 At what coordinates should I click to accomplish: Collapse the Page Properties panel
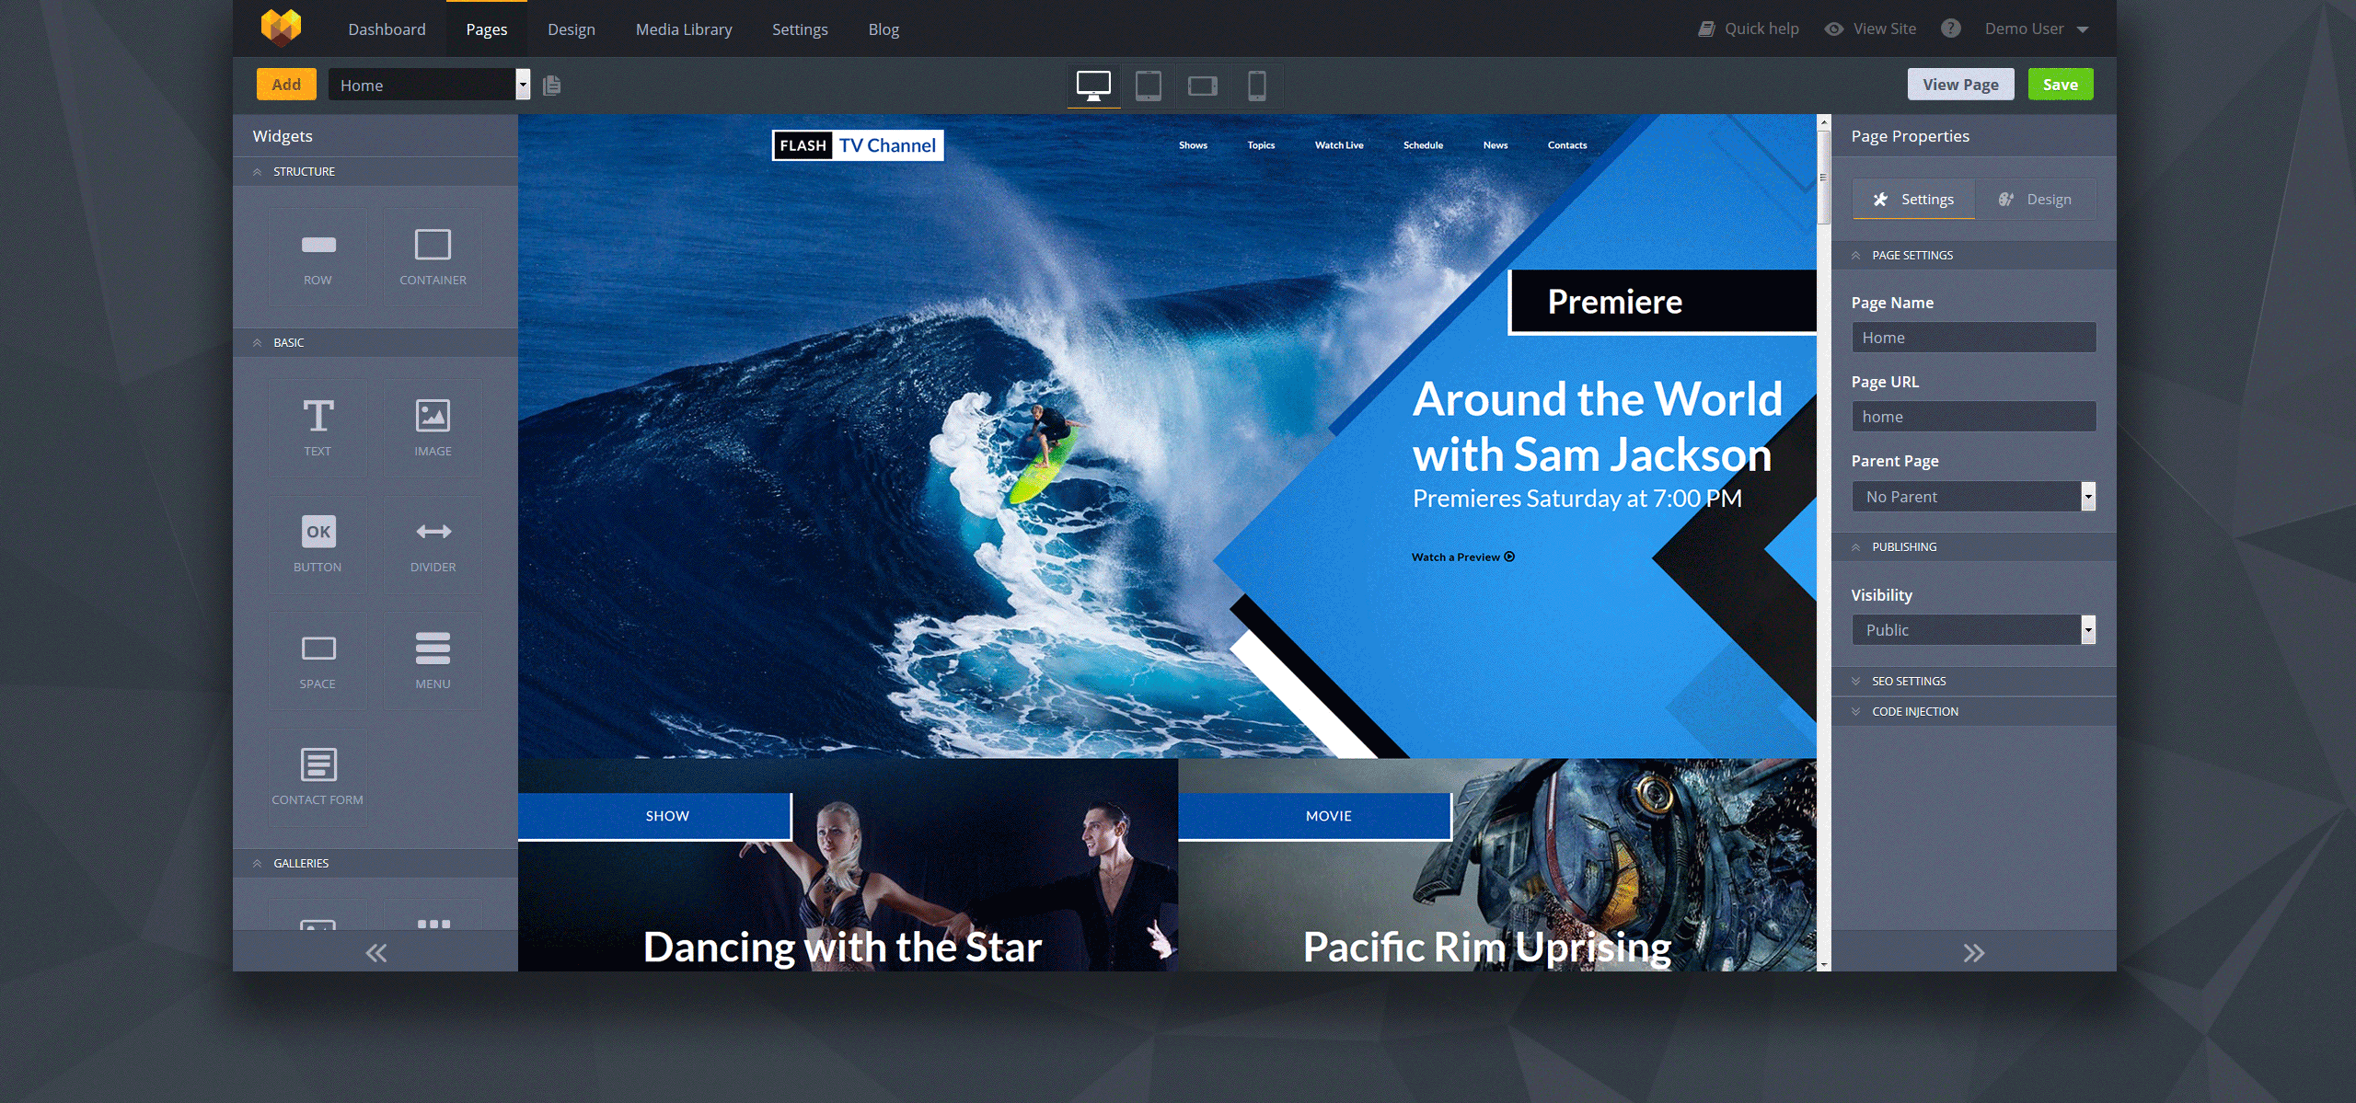pos(1973,952)
